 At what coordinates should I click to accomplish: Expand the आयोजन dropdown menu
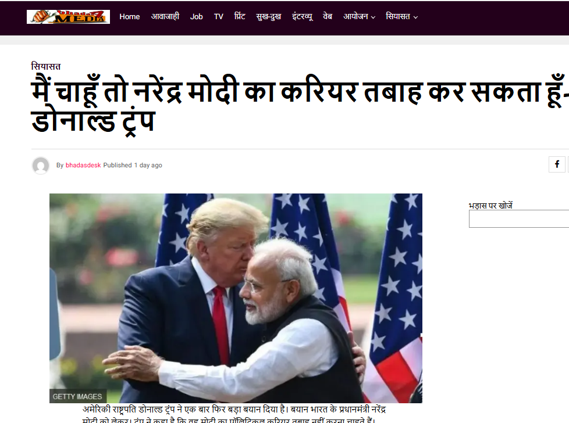pos(359,17)
